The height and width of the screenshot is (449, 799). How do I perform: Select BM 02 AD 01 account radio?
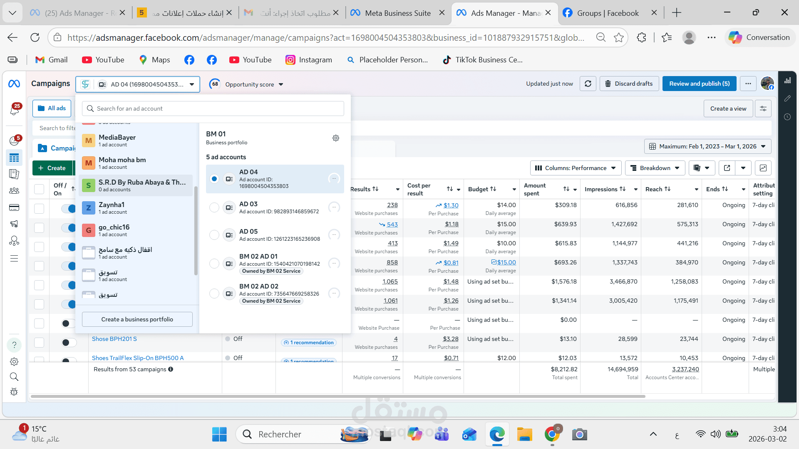(214, 264)
